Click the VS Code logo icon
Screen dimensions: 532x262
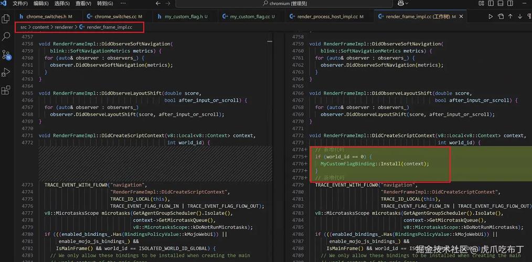click(4, 3)
